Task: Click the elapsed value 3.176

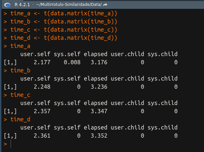Action: pyautogui.click(x=99, y=62)
